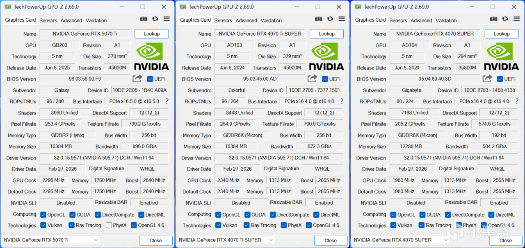Open the hamburger menu in the RTX 5070 Ti window
This screenshot has height=248, width=525.
click(x=167, y=19)
